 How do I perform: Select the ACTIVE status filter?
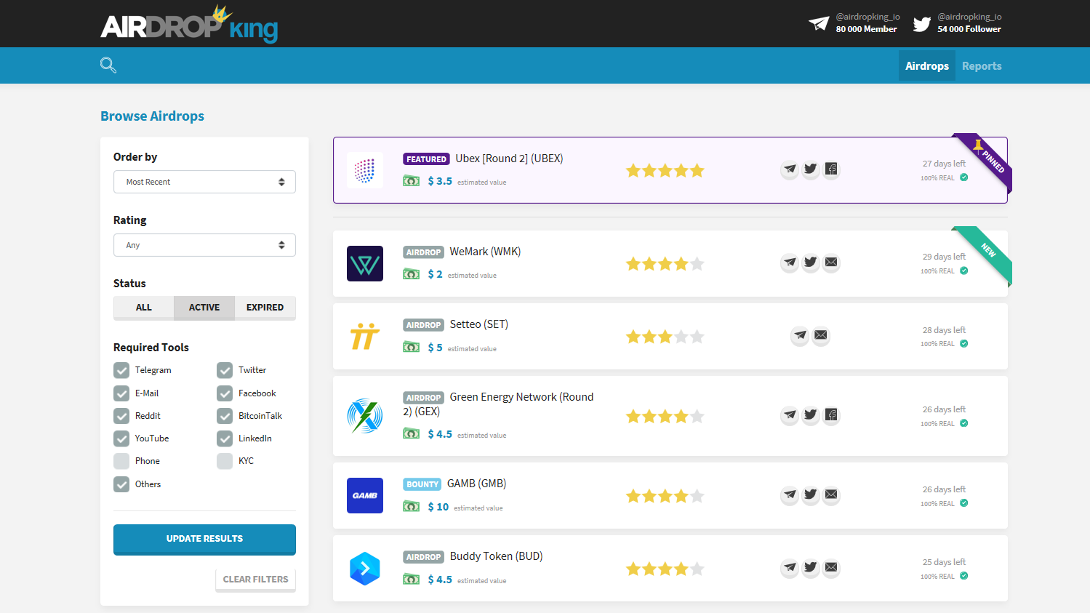point(204,308)
